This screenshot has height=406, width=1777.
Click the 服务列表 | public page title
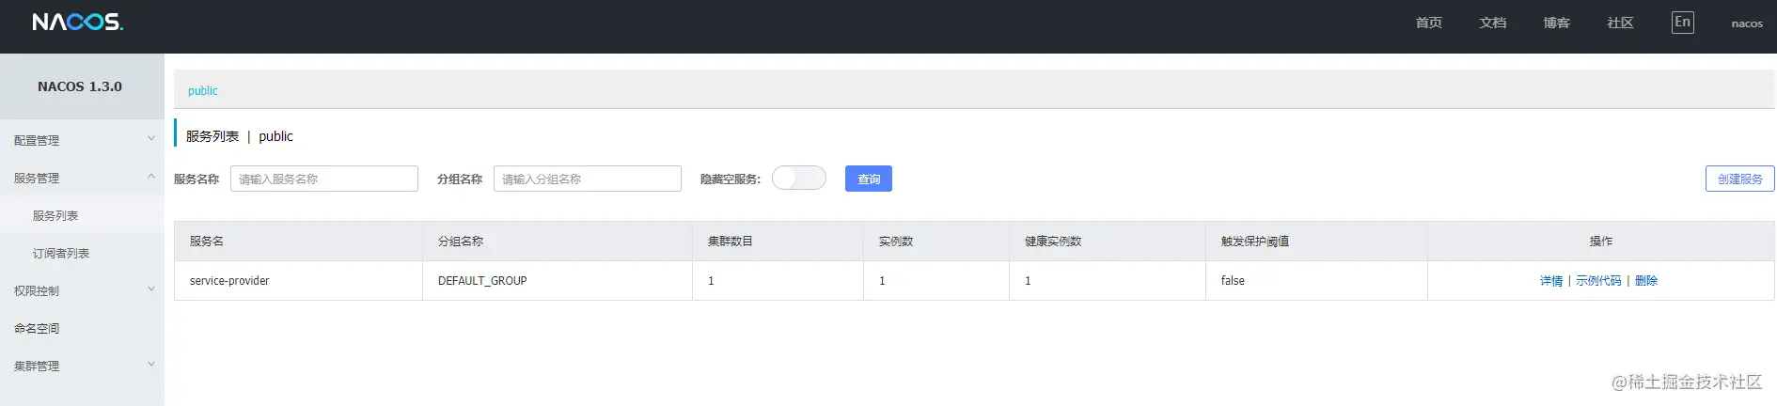(x=240, y=136)
